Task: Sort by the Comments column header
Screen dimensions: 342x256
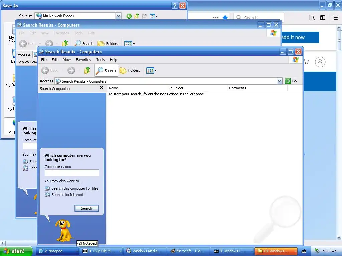Action: tap(258, 88)
